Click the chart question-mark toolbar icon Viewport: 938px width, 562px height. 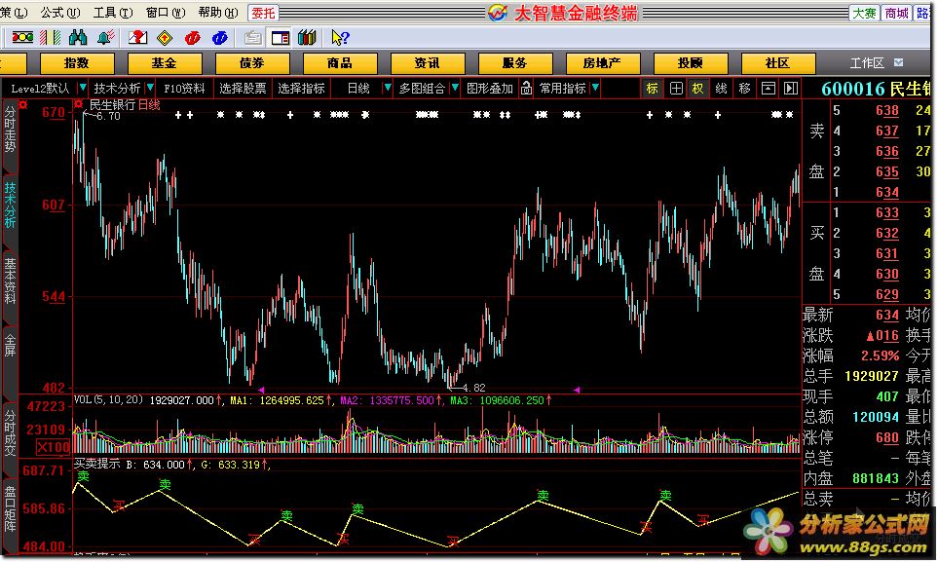[x=137, y=38]
